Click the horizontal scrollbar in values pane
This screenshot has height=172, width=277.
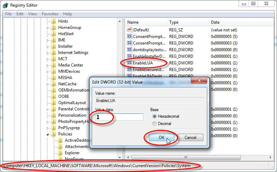click(x=186, y=157)
